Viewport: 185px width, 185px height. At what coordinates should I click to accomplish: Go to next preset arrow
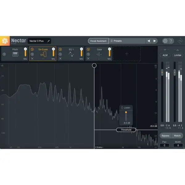(x=154, y=41)
